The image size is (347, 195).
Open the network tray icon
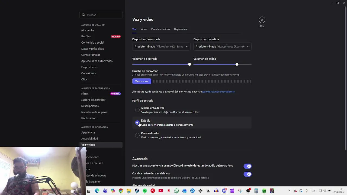click(x=320, y=191)
